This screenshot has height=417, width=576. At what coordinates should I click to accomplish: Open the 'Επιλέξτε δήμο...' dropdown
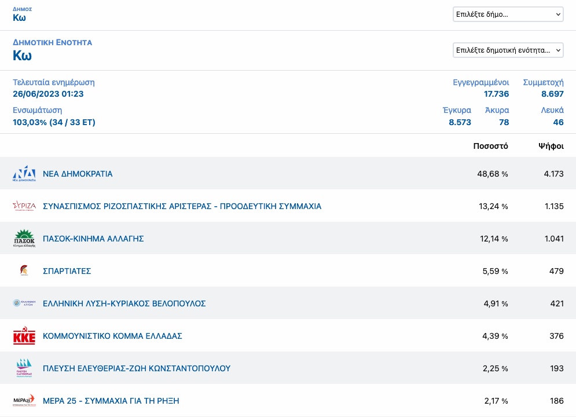coord(508,14)
